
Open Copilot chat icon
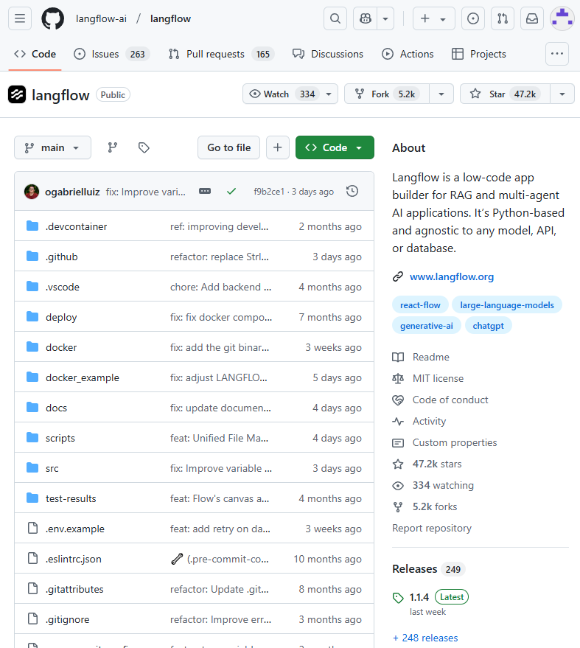(366, 18)
